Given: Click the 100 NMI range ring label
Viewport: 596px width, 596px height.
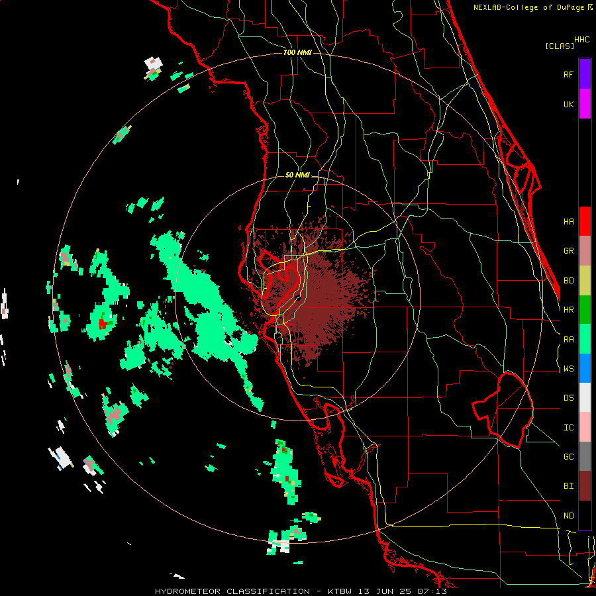Looking at the screenshot, I should tap(297, 52).
